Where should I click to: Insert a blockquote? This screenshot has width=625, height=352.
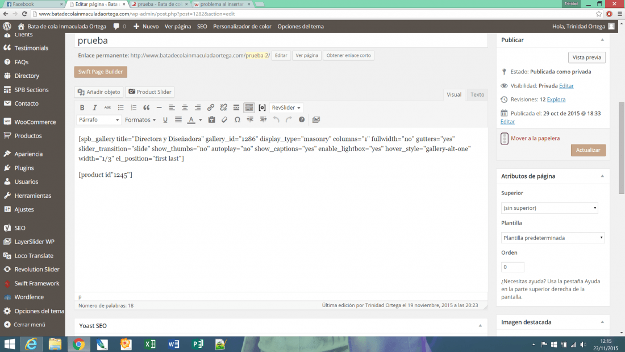click(x=146, y=107)
